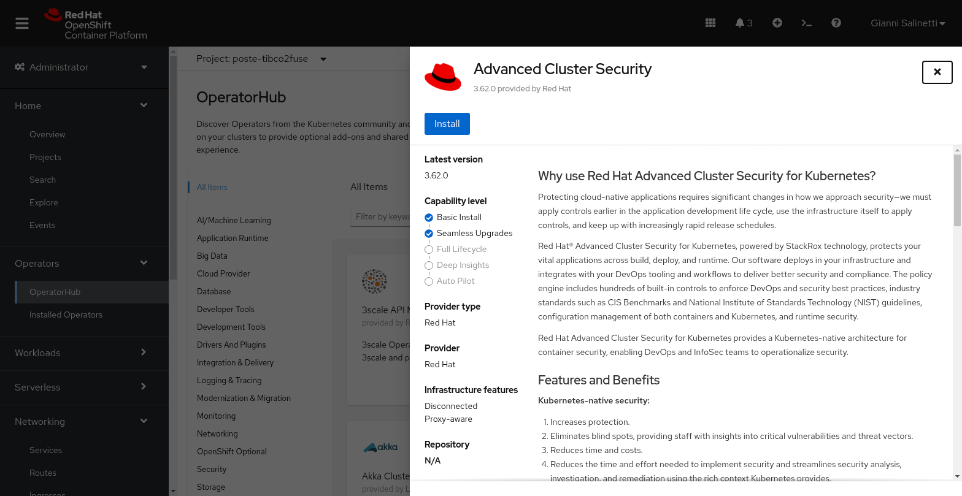Screen dimensions: 962x496
Task: Click the Red Hat OpenShift logo
Action: coord(96,24)
